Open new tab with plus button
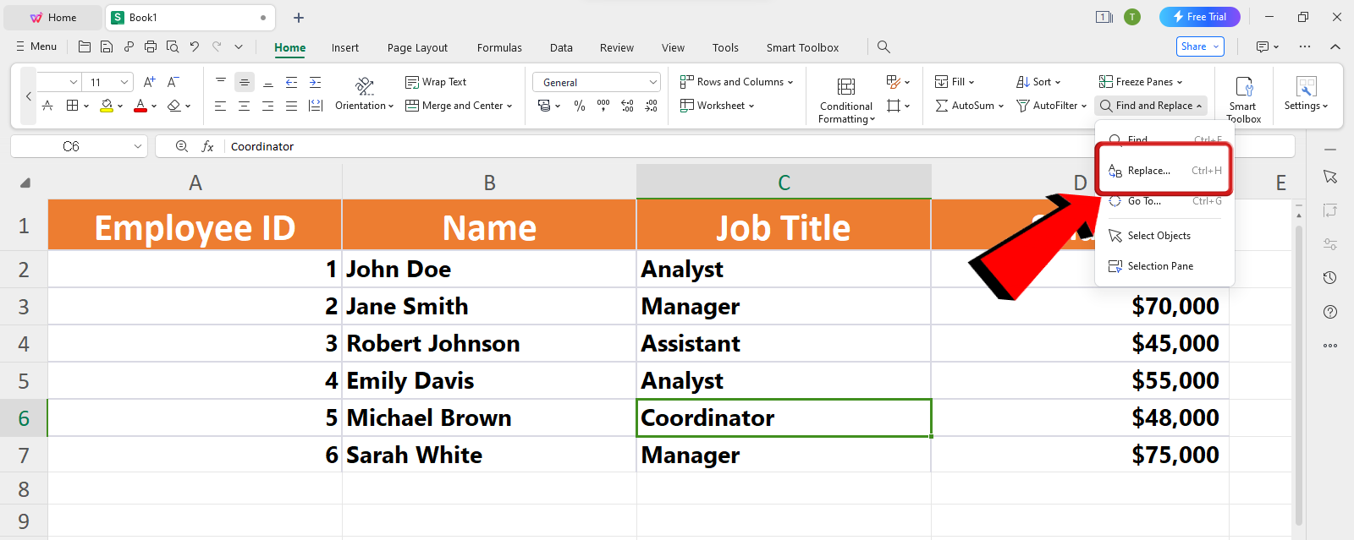This screenshot has width=1354, height=540. (299, 17)
